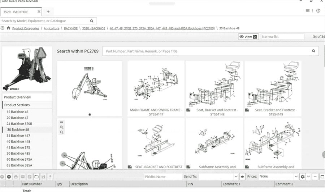Click the Send arrow button
Screen dimensions: 325x192
pyautogui.click(x=242, y=177)
